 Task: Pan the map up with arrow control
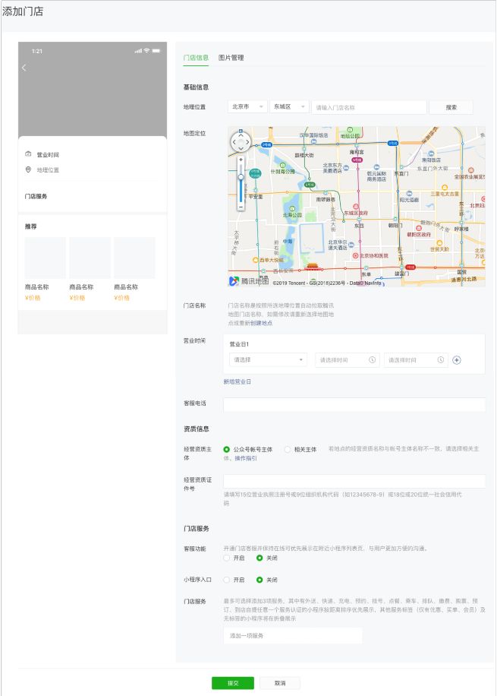241,136
